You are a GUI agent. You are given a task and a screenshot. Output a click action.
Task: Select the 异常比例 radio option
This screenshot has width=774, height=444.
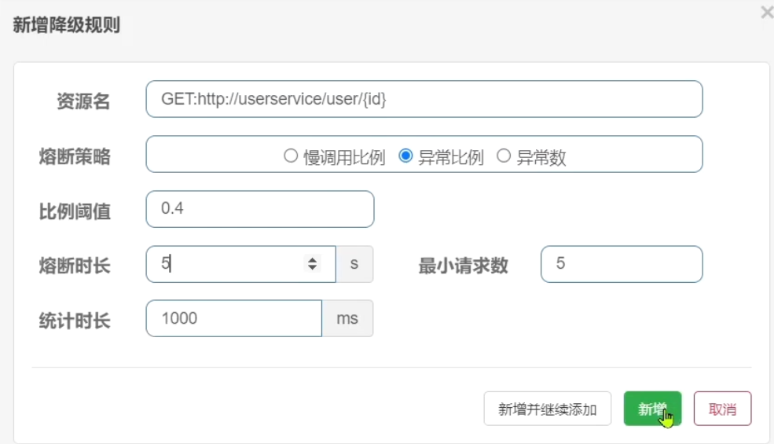tap(405, 156)
